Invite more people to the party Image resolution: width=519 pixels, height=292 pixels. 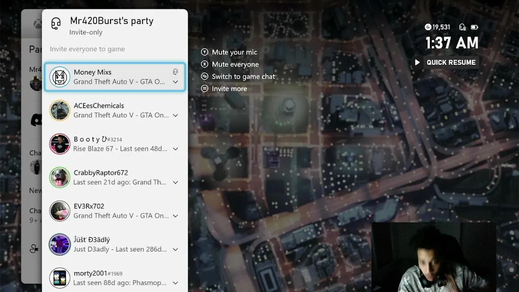[x=229, y=88]
